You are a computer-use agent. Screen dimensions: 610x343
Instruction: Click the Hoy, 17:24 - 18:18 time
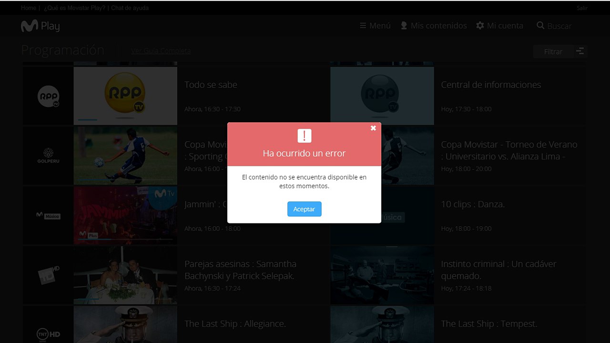click(466, 288)
